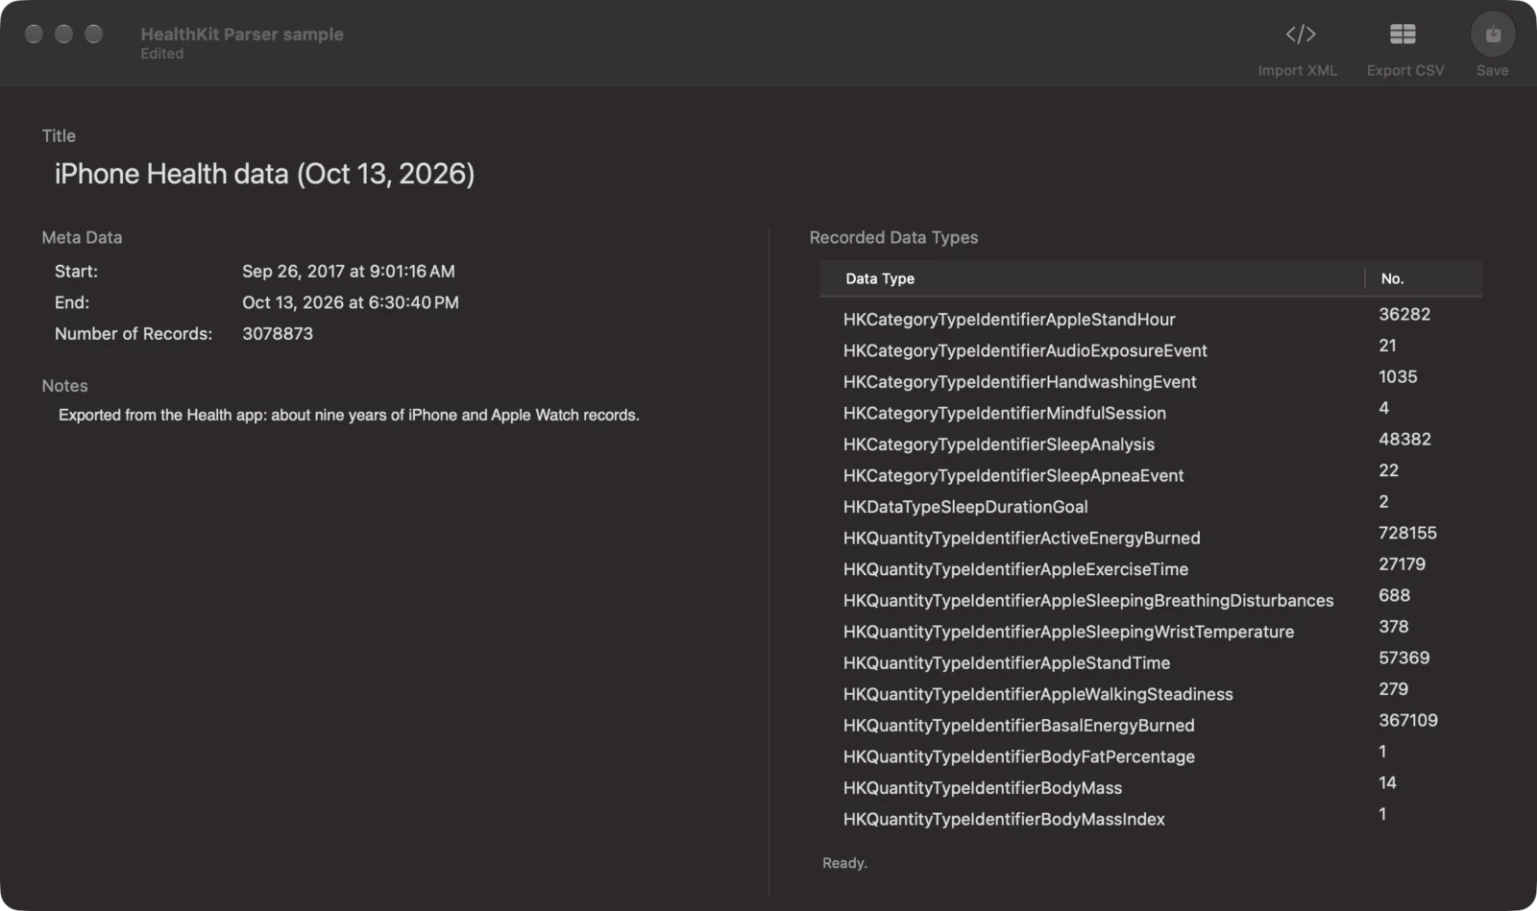Select the HKCategoryTypeIdentifierAppleStandHour row
Image resolution: width=1537 pixels, height=911 pixels.
[1151, 319]
